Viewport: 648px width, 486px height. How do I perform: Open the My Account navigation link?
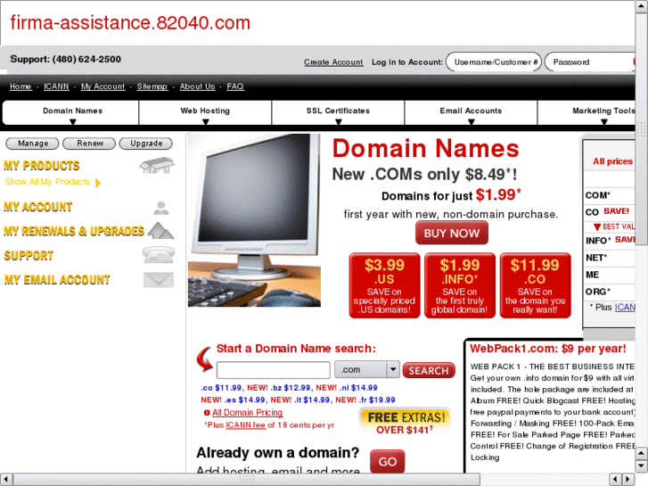click(x=103, y=86)
